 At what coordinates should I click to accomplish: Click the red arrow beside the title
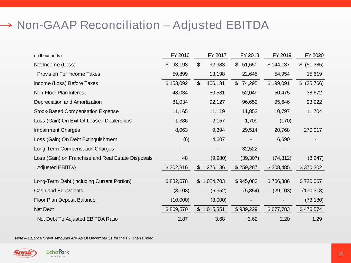(6, 25)
